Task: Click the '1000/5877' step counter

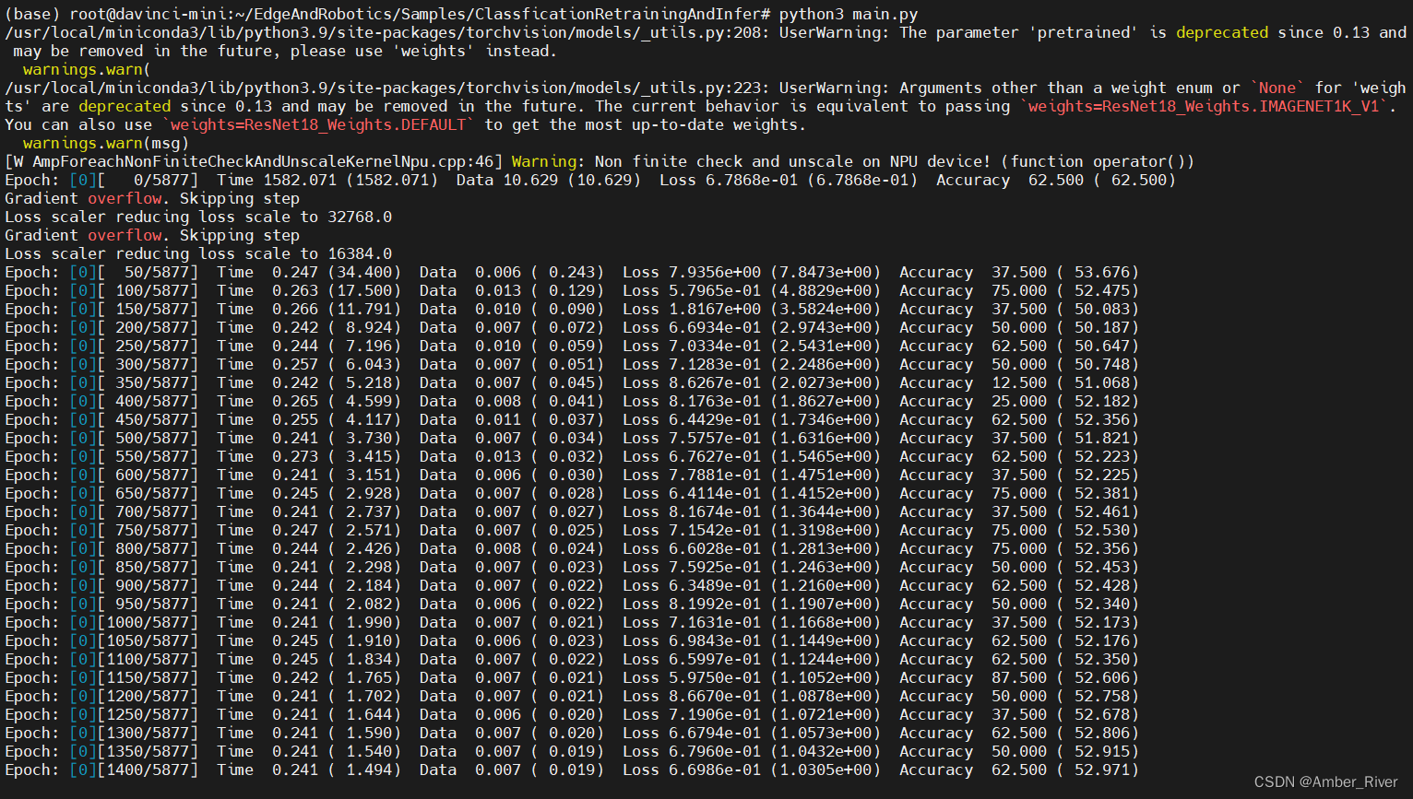Action: [x=148, y=622]
